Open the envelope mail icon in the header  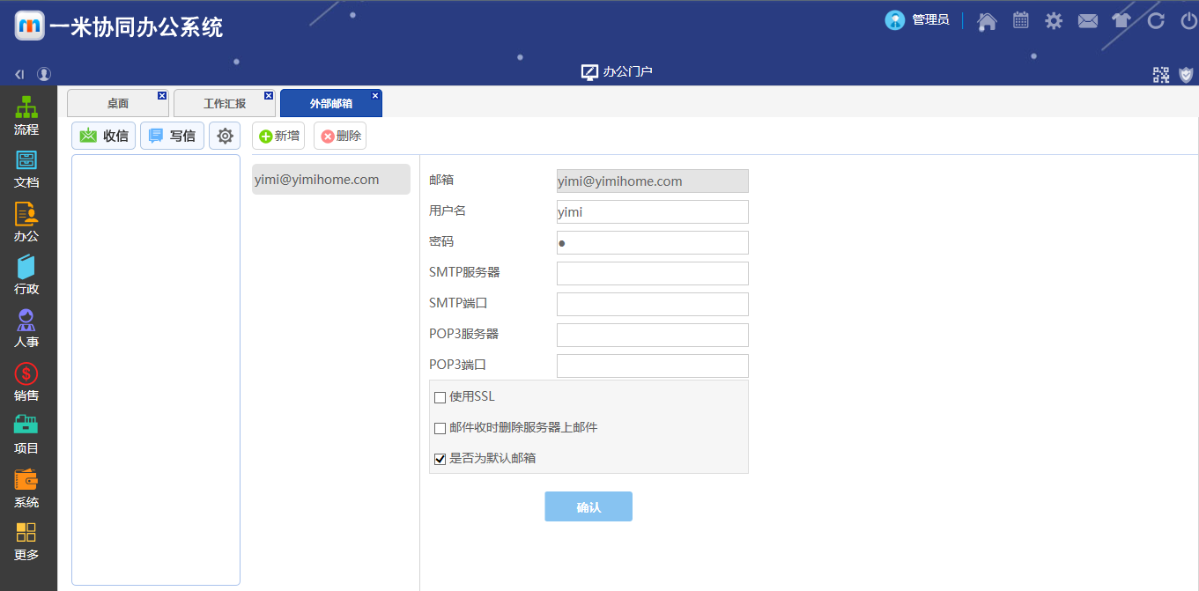point(1088,20)
